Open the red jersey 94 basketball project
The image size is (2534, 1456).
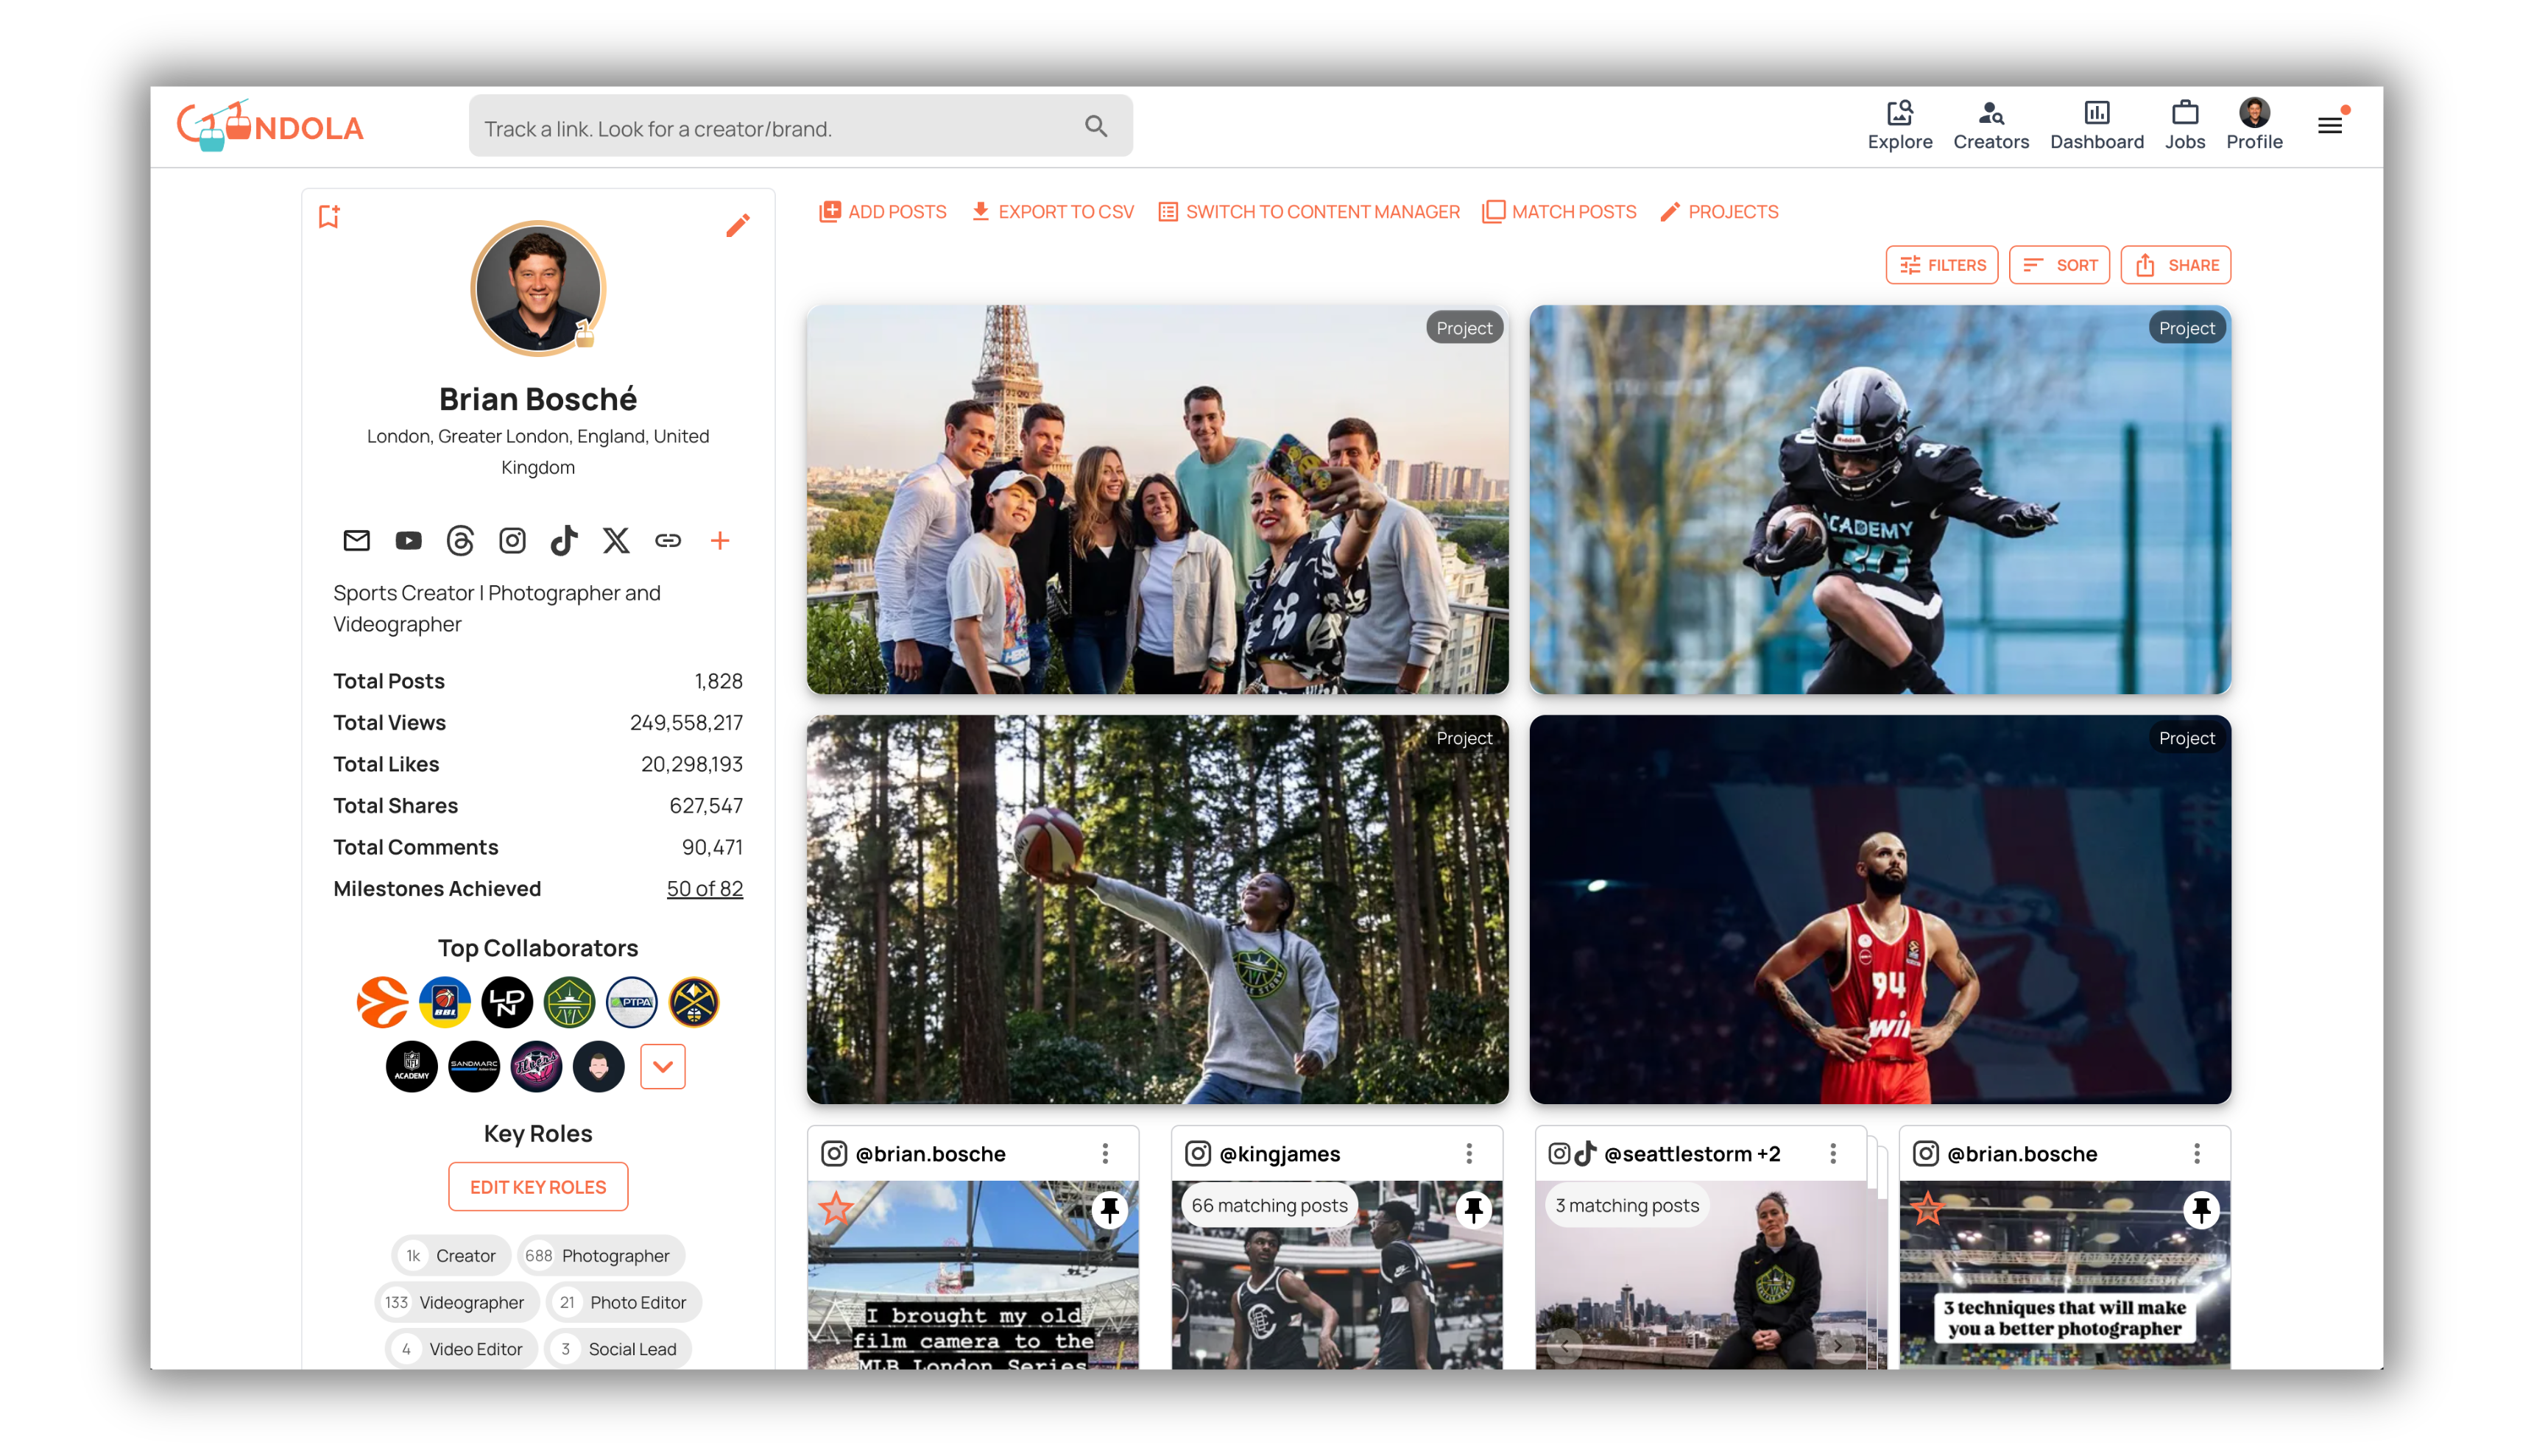tap(1880, 909)
